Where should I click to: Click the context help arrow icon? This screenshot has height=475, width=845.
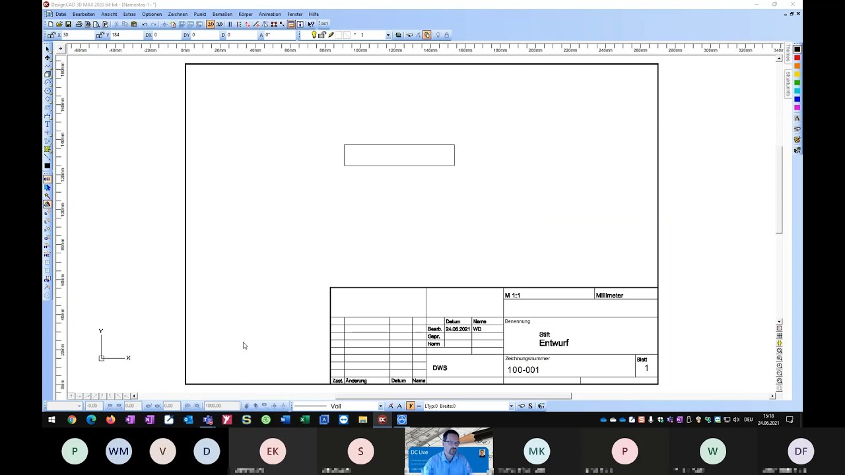tap(311, 24)
